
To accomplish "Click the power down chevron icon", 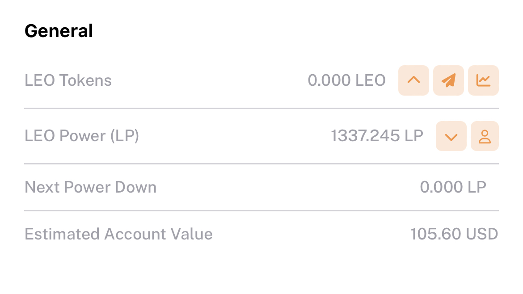I will coord(451,136).
